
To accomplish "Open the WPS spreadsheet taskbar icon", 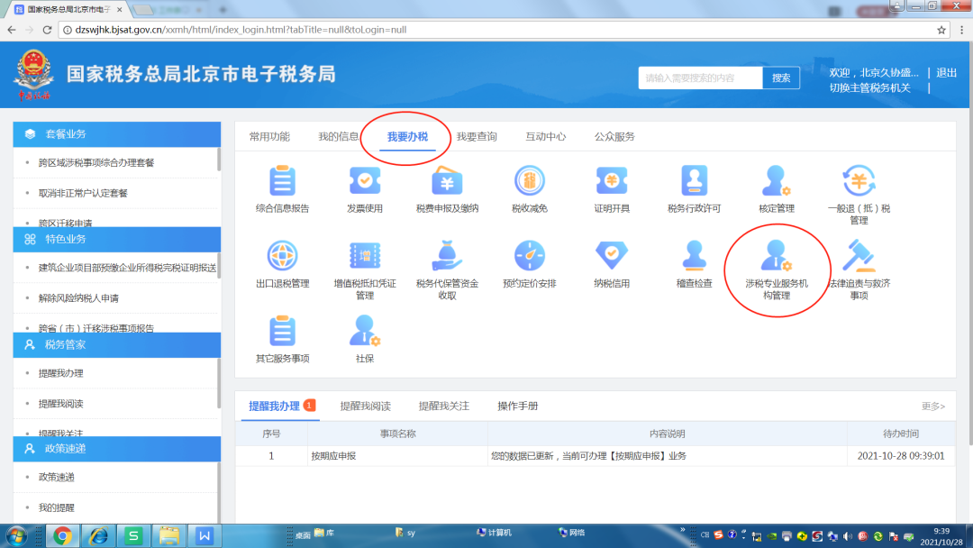I will pos(133,535).
